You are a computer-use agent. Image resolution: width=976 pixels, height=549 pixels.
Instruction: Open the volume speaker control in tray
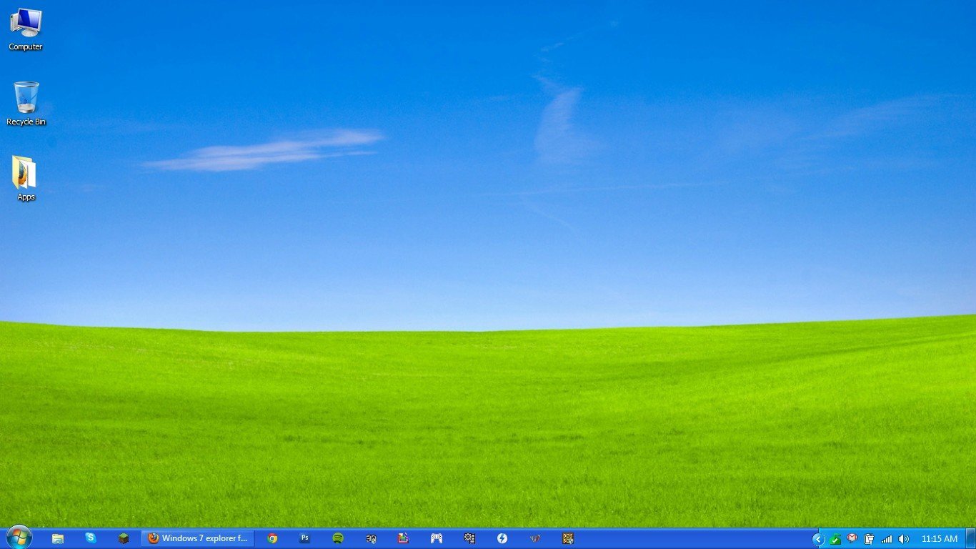[x=904, y=539]
